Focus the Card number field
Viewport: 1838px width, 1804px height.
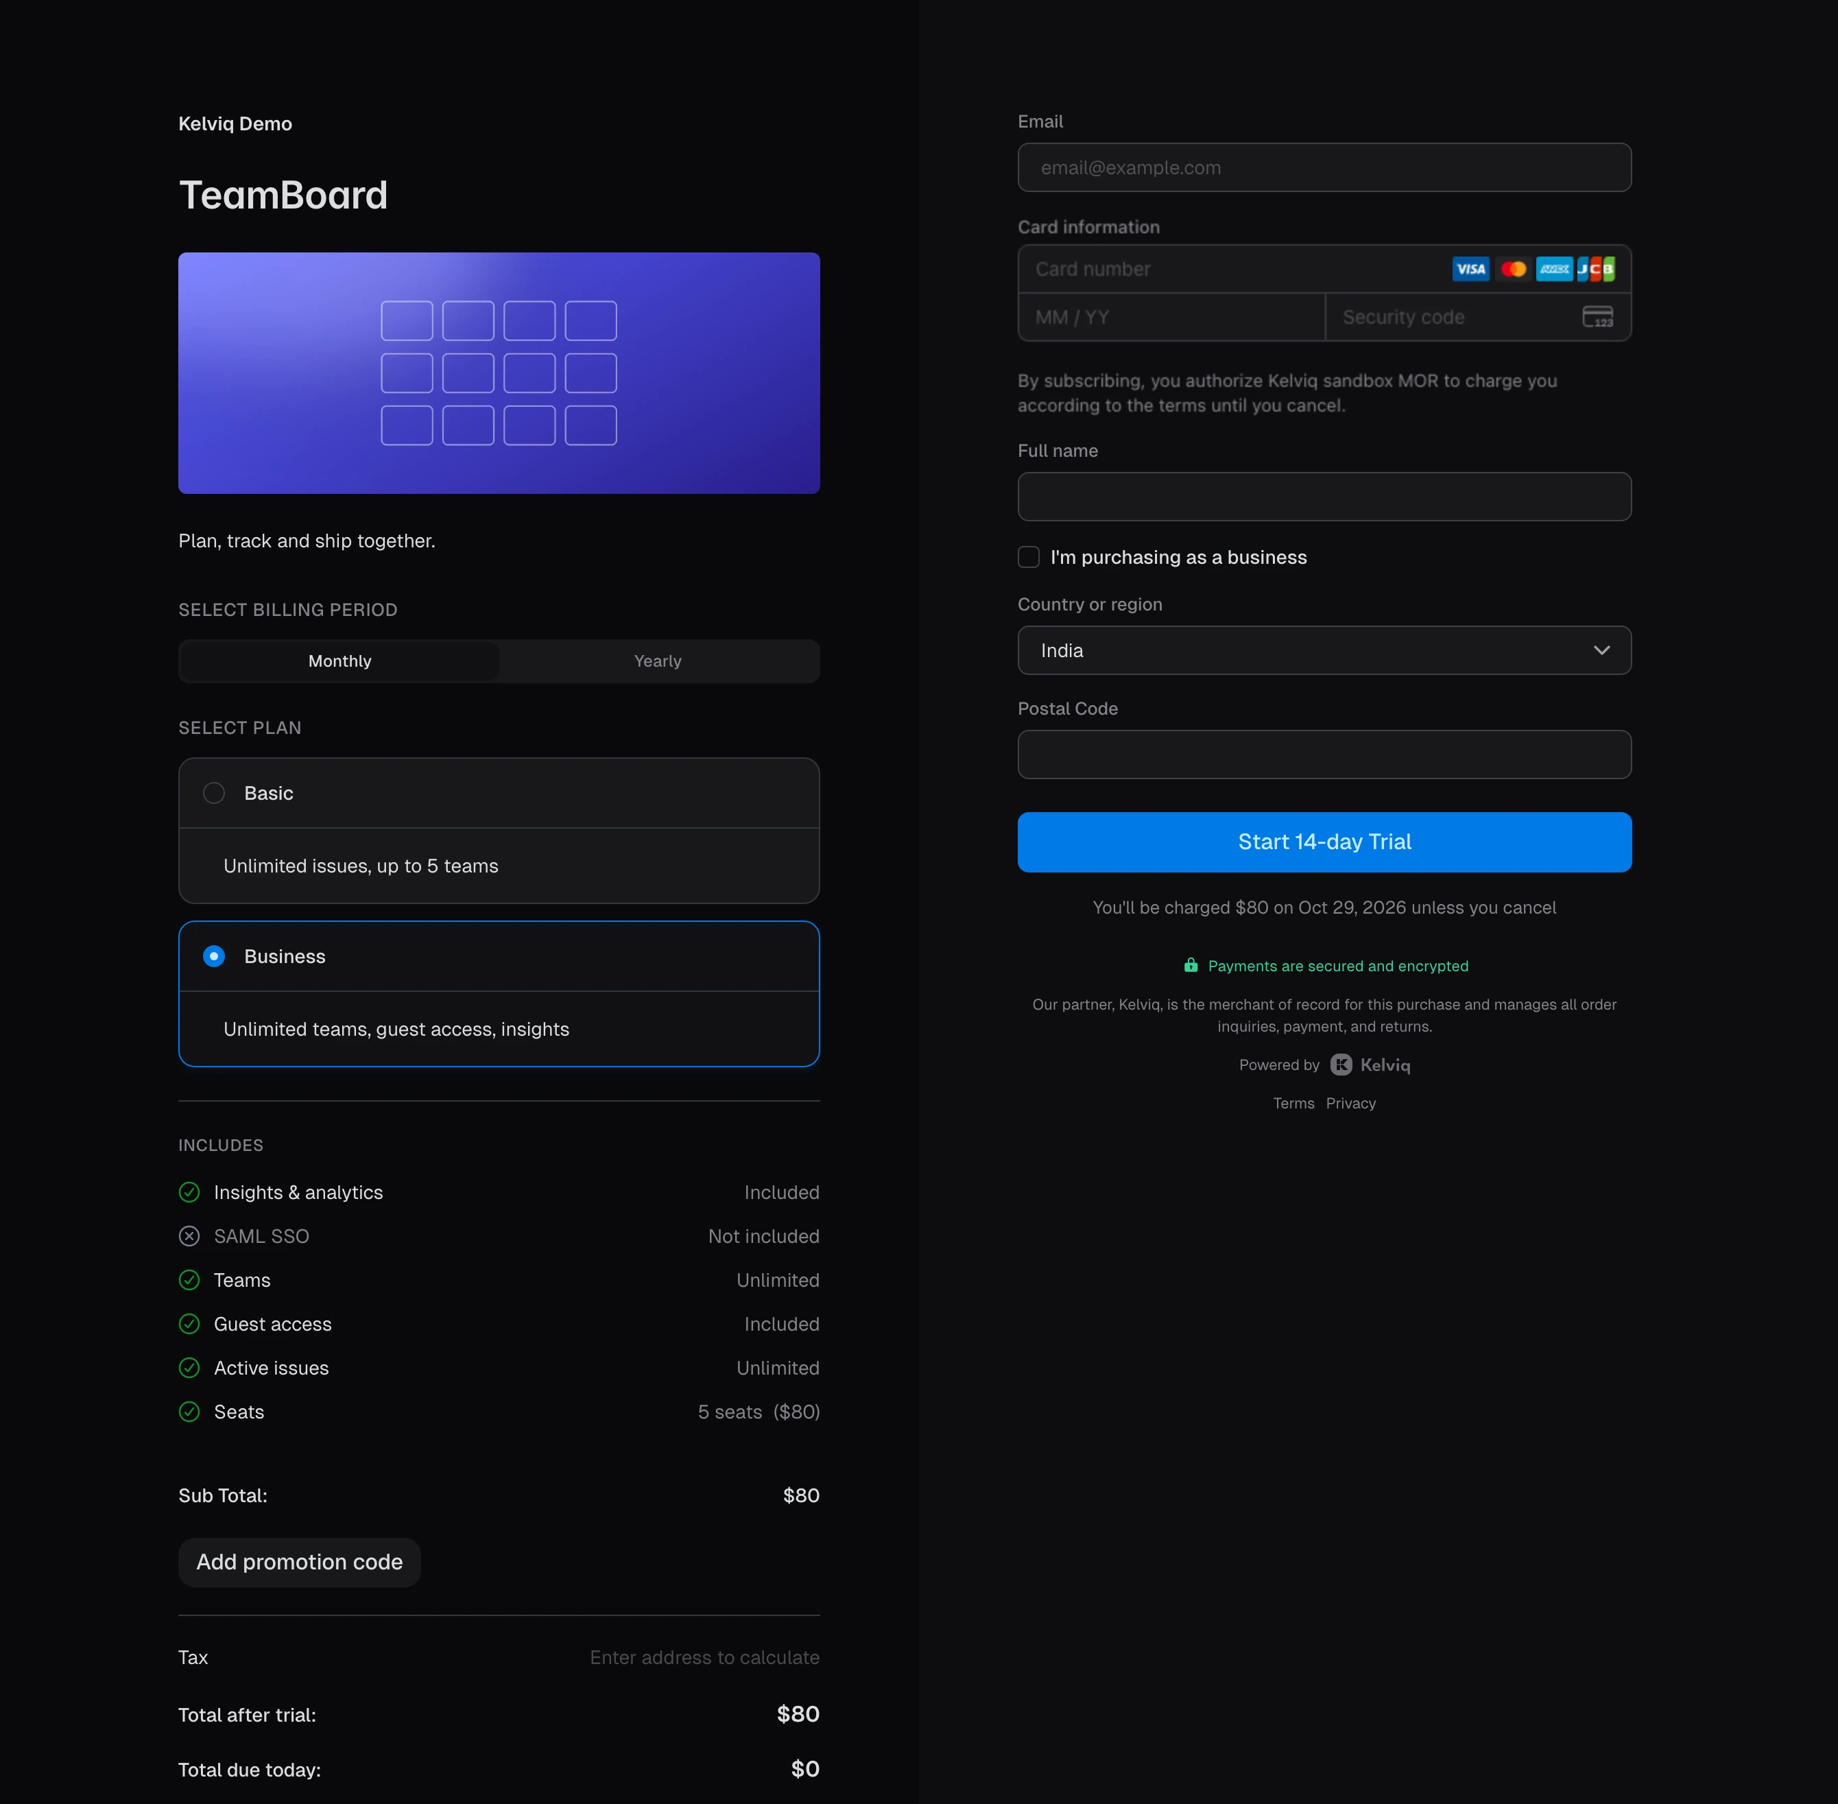pyautogui.click(x=1324, y=269)
